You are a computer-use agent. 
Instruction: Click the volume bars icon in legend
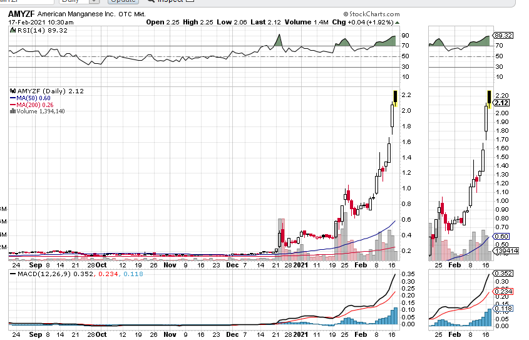point(13,111)
